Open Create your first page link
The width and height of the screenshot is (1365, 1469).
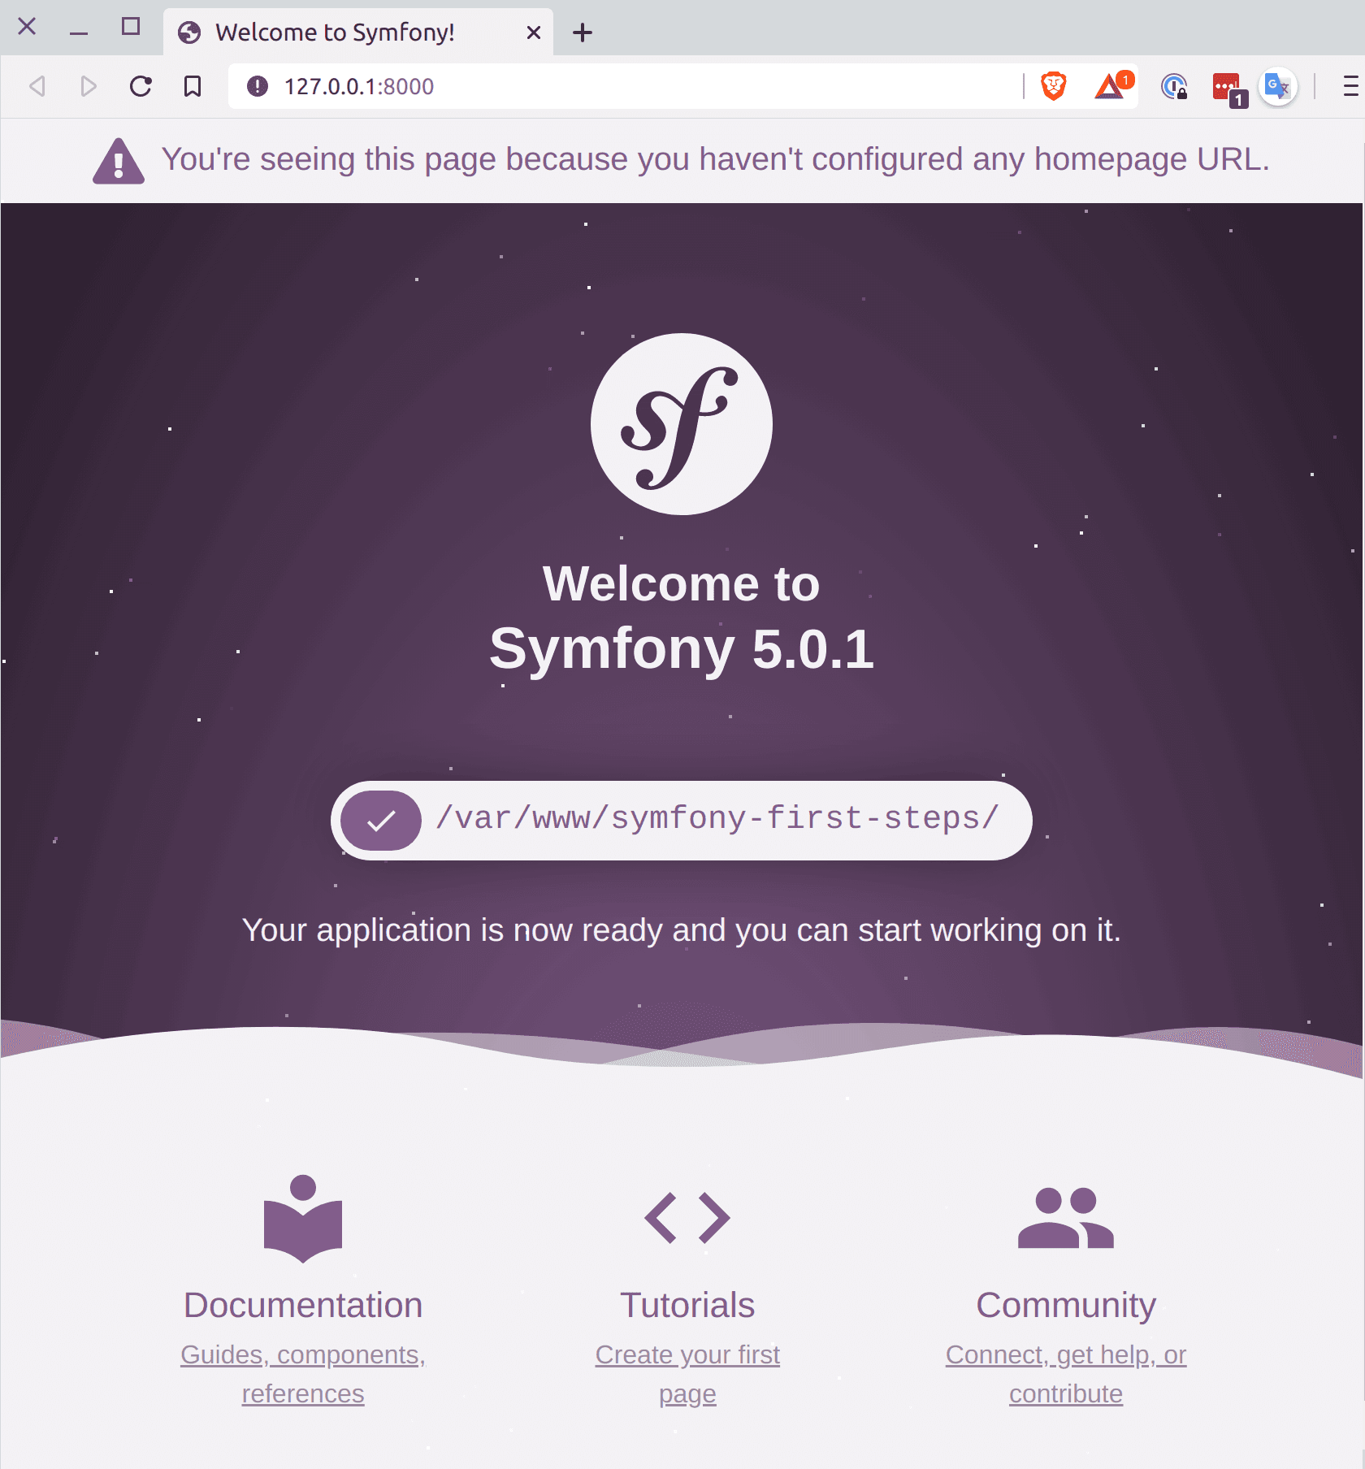(x=687, y=1374)
